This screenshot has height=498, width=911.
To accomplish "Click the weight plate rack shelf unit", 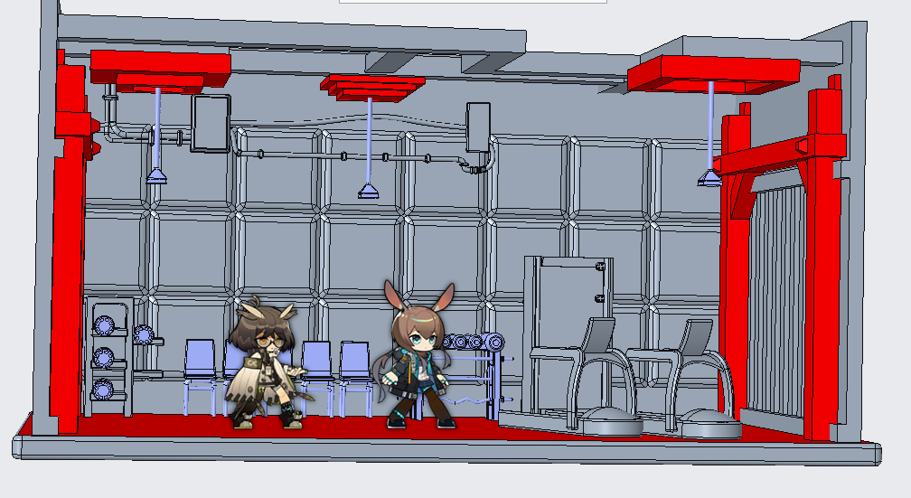I will [109, 357].
